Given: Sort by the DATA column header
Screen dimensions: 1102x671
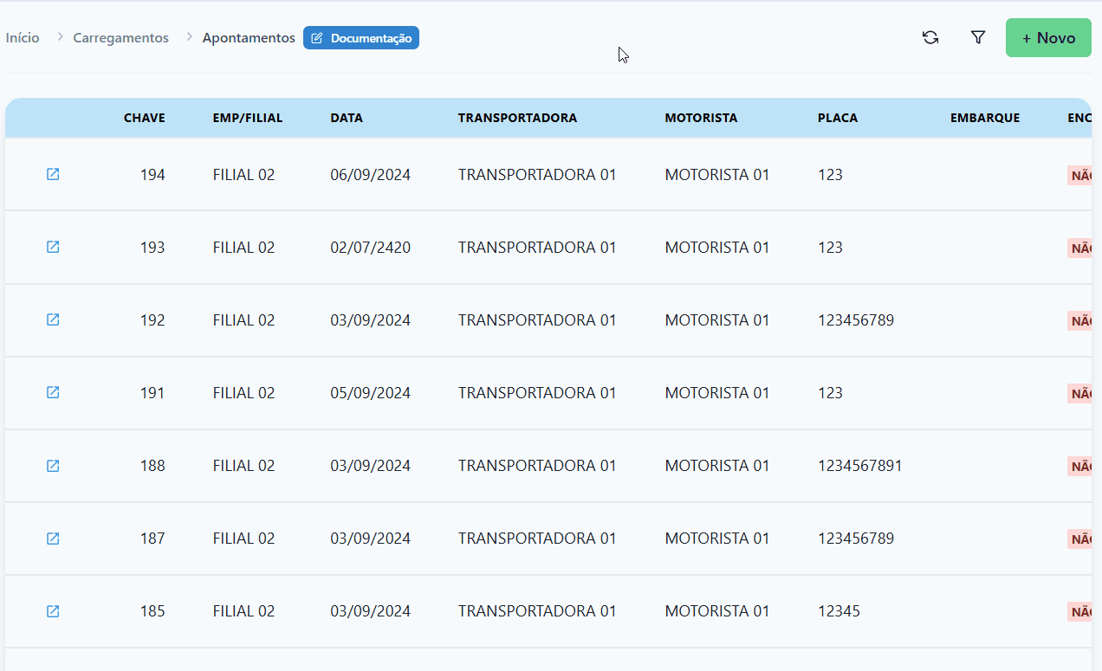Looking at the screenshot, I should click(347, 118).
